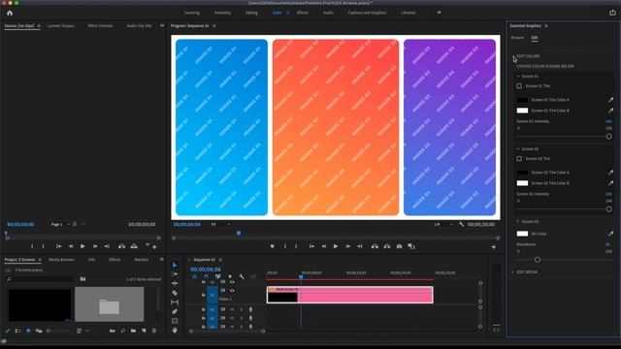Select the Pen tool in toolbox

pyautogui.click(x=175, y=312)
